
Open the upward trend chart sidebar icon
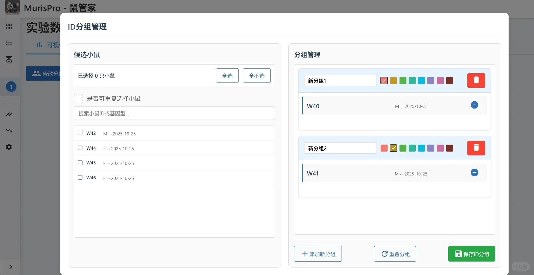click(9, 114)
